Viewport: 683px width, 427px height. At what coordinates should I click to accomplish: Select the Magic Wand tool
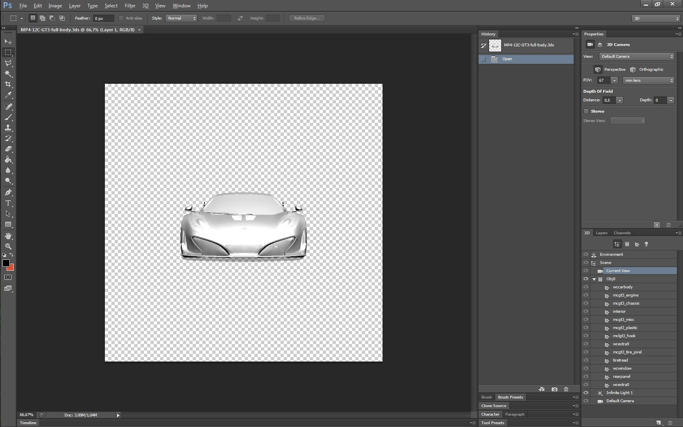coord(8,74)
